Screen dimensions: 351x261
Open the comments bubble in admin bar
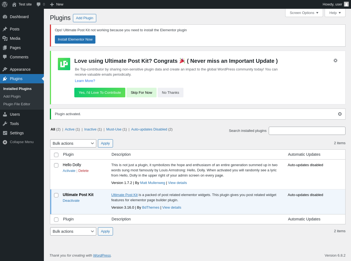point(39,4)
